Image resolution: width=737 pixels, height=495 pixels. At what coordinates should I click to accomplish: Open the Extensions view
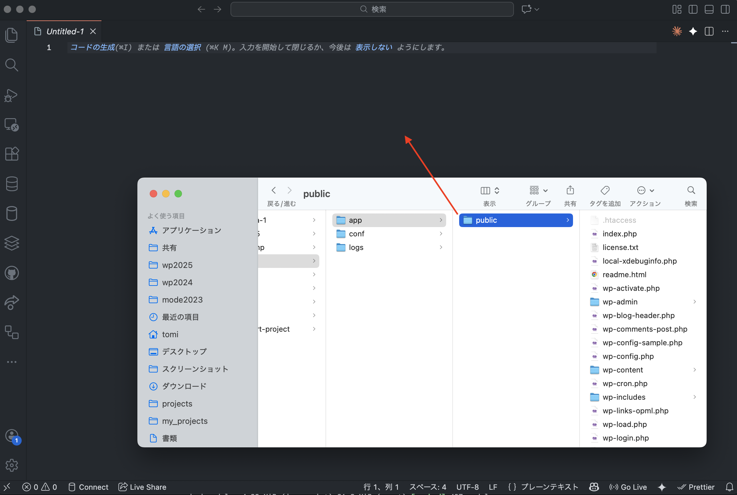(x=12, y=154)
